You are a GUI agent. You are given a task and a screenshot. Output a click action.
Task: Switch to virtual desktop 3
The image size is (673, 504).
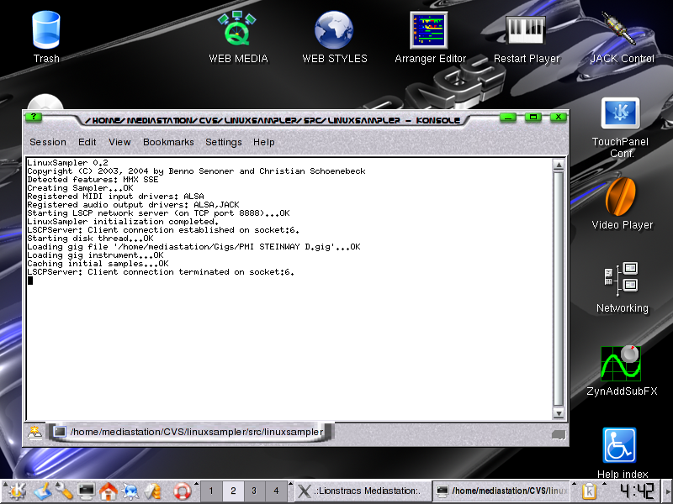point(254,491)
